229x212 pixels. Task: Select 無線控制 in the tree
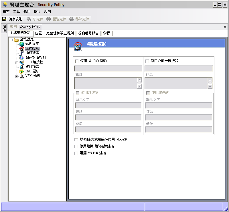click(x=32, y=48)
